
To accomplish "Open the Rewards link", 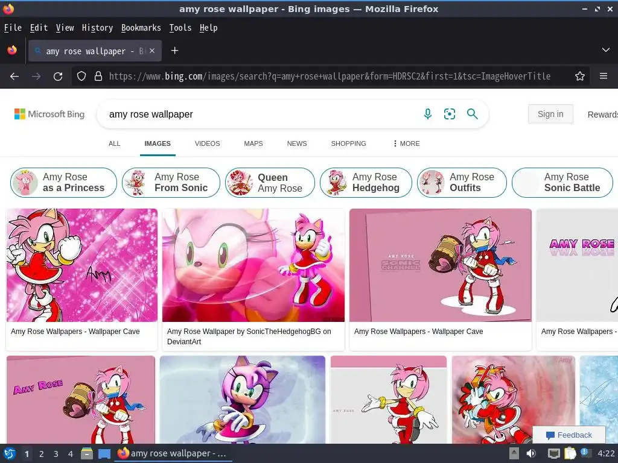I will 603,115.
